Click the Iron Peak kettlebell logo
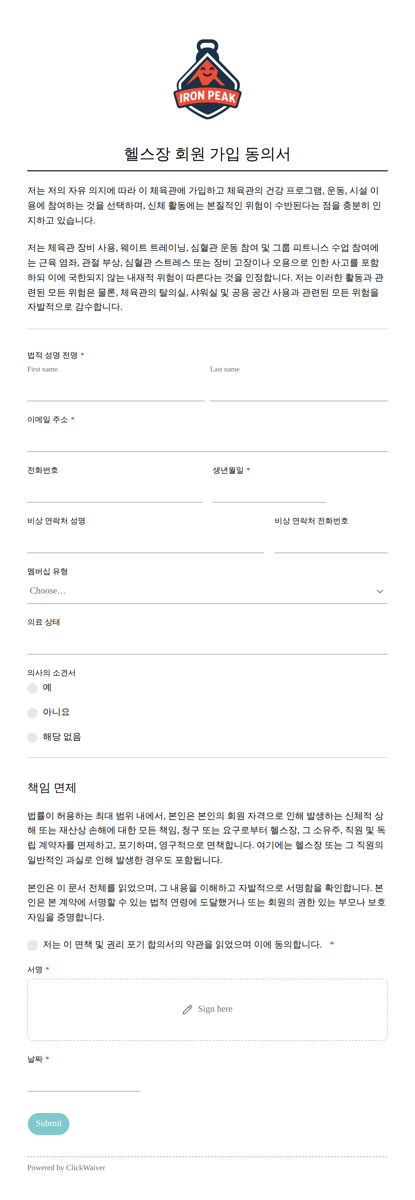The image size is (415, 1200). coord(207,79)
